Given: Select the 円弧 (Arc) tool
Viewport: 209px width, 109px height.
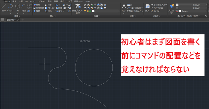Looking at the screenshot, I should coord(24,7).
